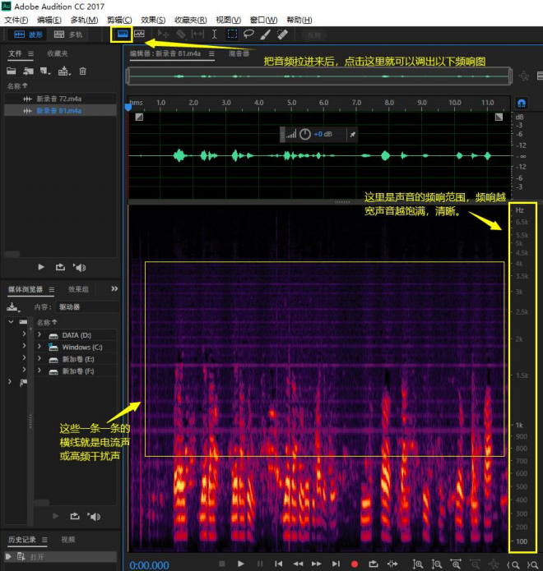The image size is (543, 571).
Task: Collapse the drives root tree node
Action: click(x=11, y=322)
